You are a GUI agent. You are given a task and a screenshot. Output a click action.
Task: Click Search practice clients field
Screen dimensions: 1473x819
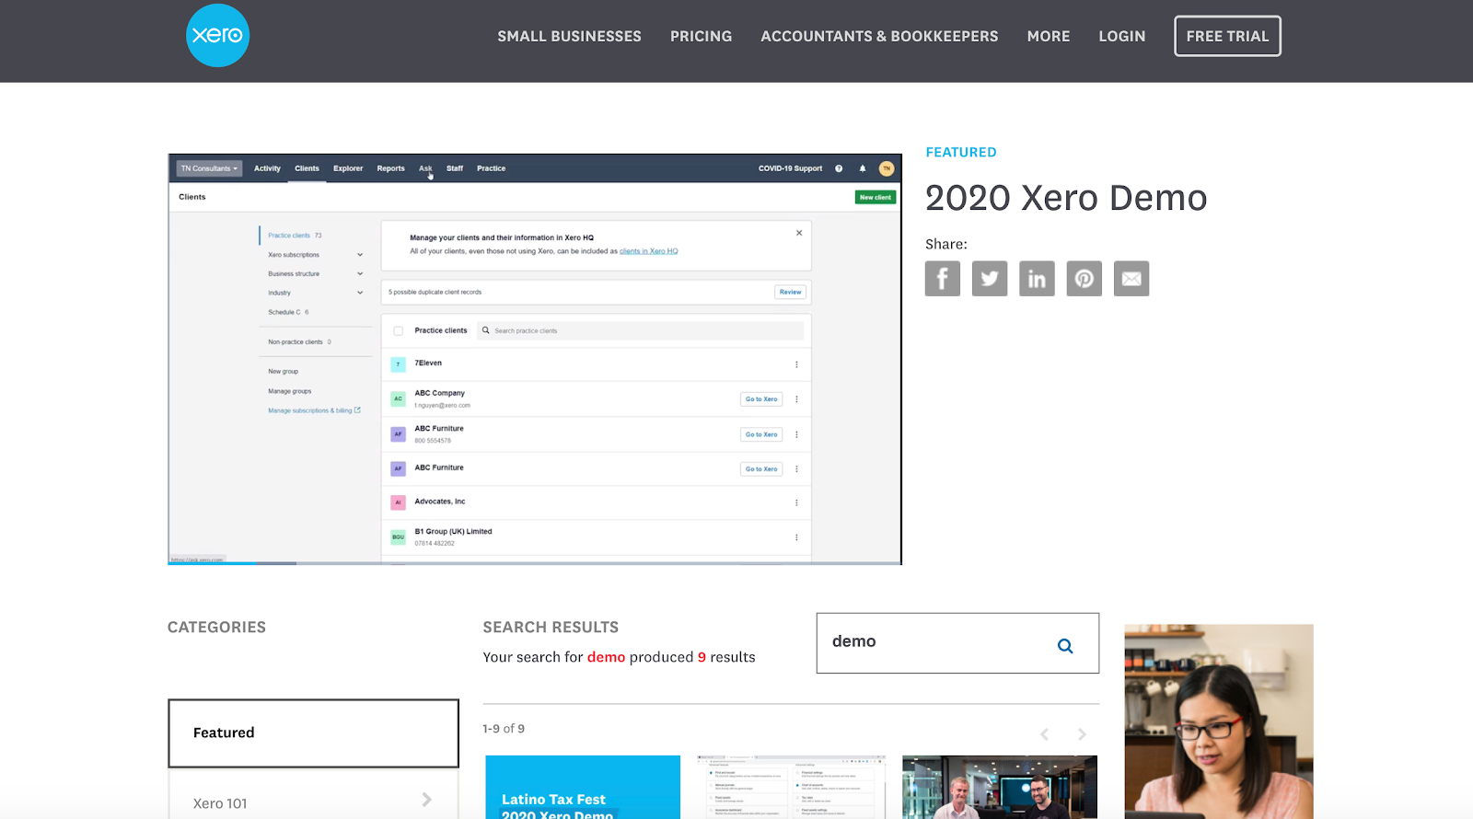(640, 330)
